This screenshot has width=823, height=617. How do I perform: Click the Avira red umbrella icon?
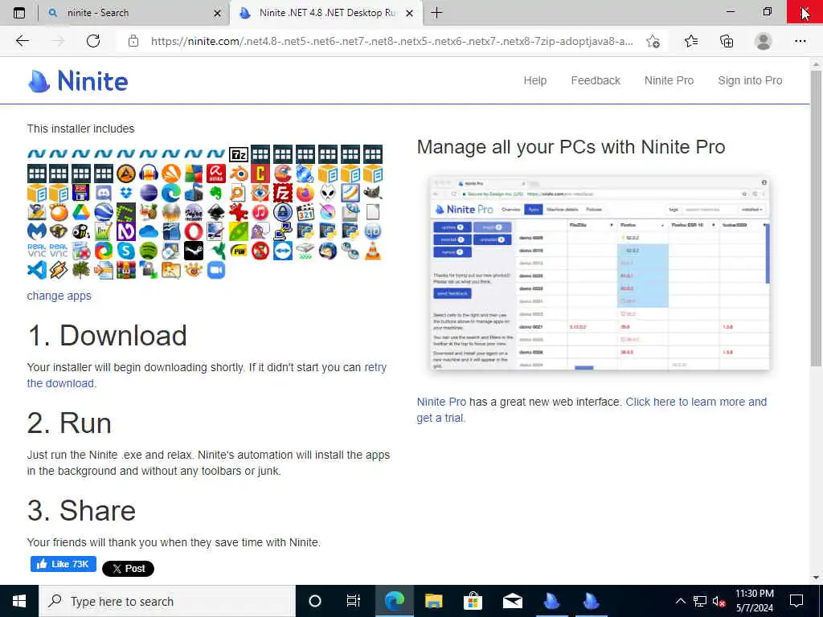point(215,174)
